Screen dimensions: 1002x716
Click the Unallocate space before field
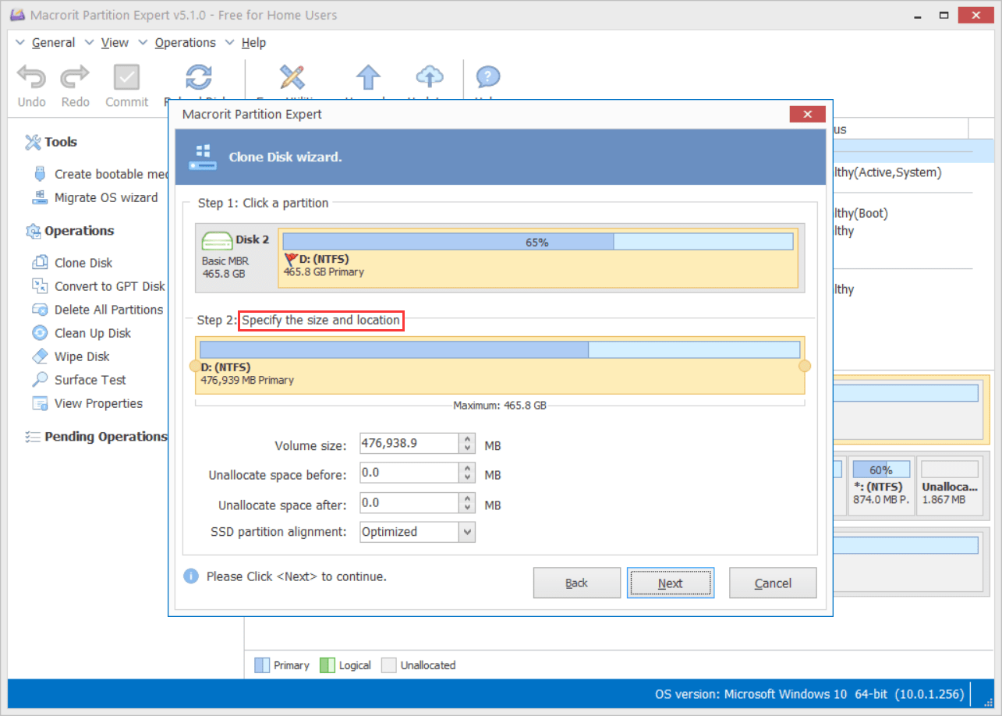(409, 473)
